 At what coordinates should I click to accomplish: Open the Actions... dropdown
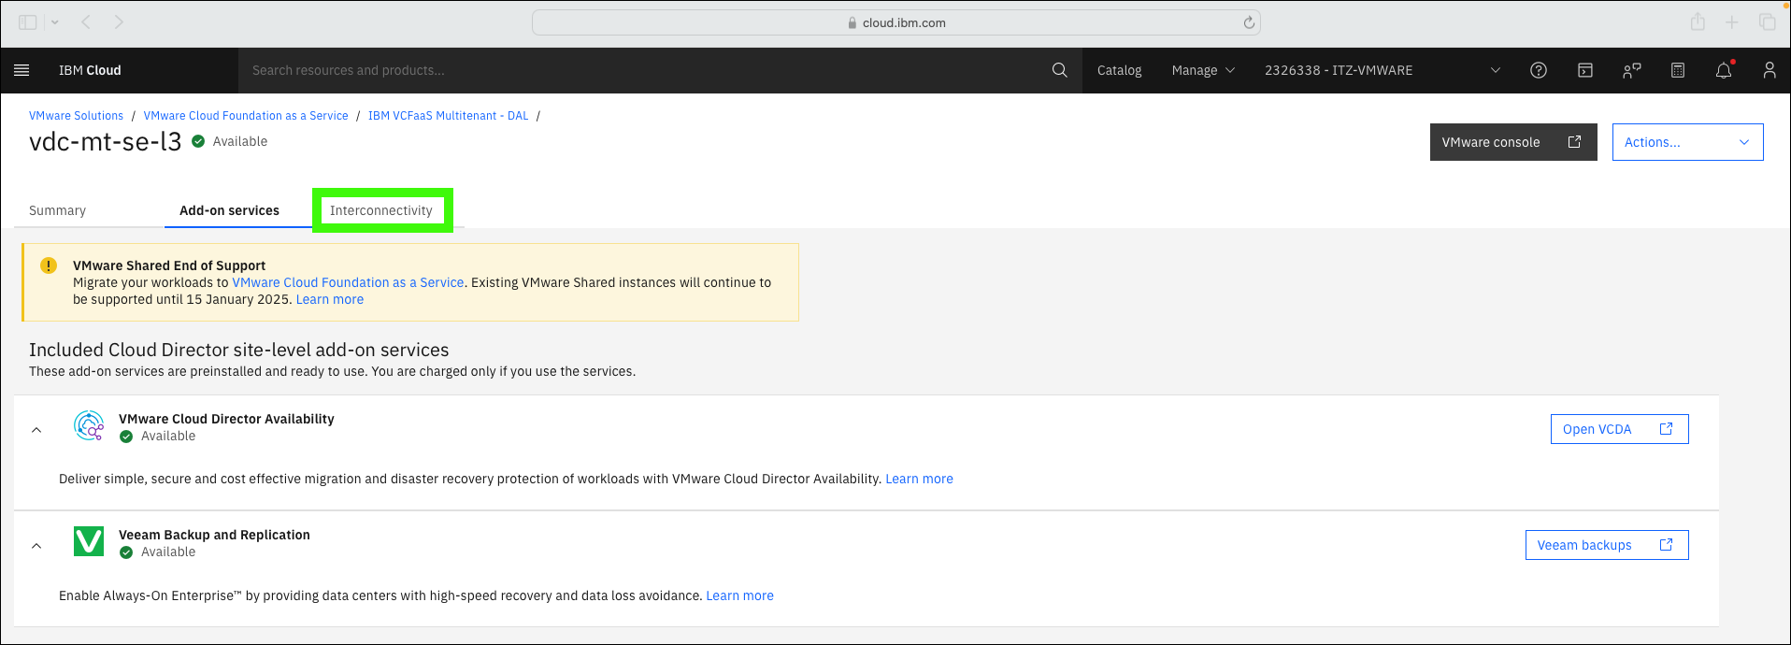point(1687,142)
